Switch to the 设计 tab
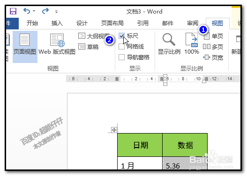Viewport: 247px width, 176px height. pyautogui.click(x=82, y=23)
